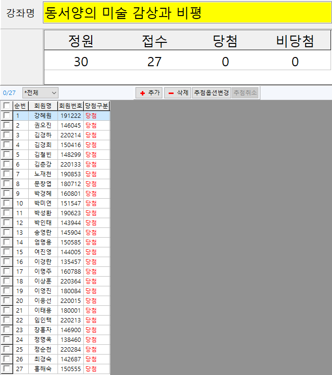Check the box next to 박경혜
332x375 pixels.
point(7,193)
